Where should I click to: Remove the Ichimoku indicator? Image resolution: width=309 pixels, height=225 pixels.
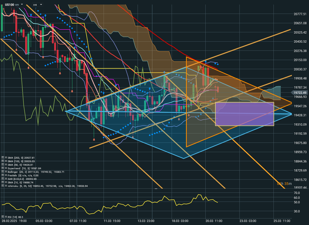(x=6, y=186)
